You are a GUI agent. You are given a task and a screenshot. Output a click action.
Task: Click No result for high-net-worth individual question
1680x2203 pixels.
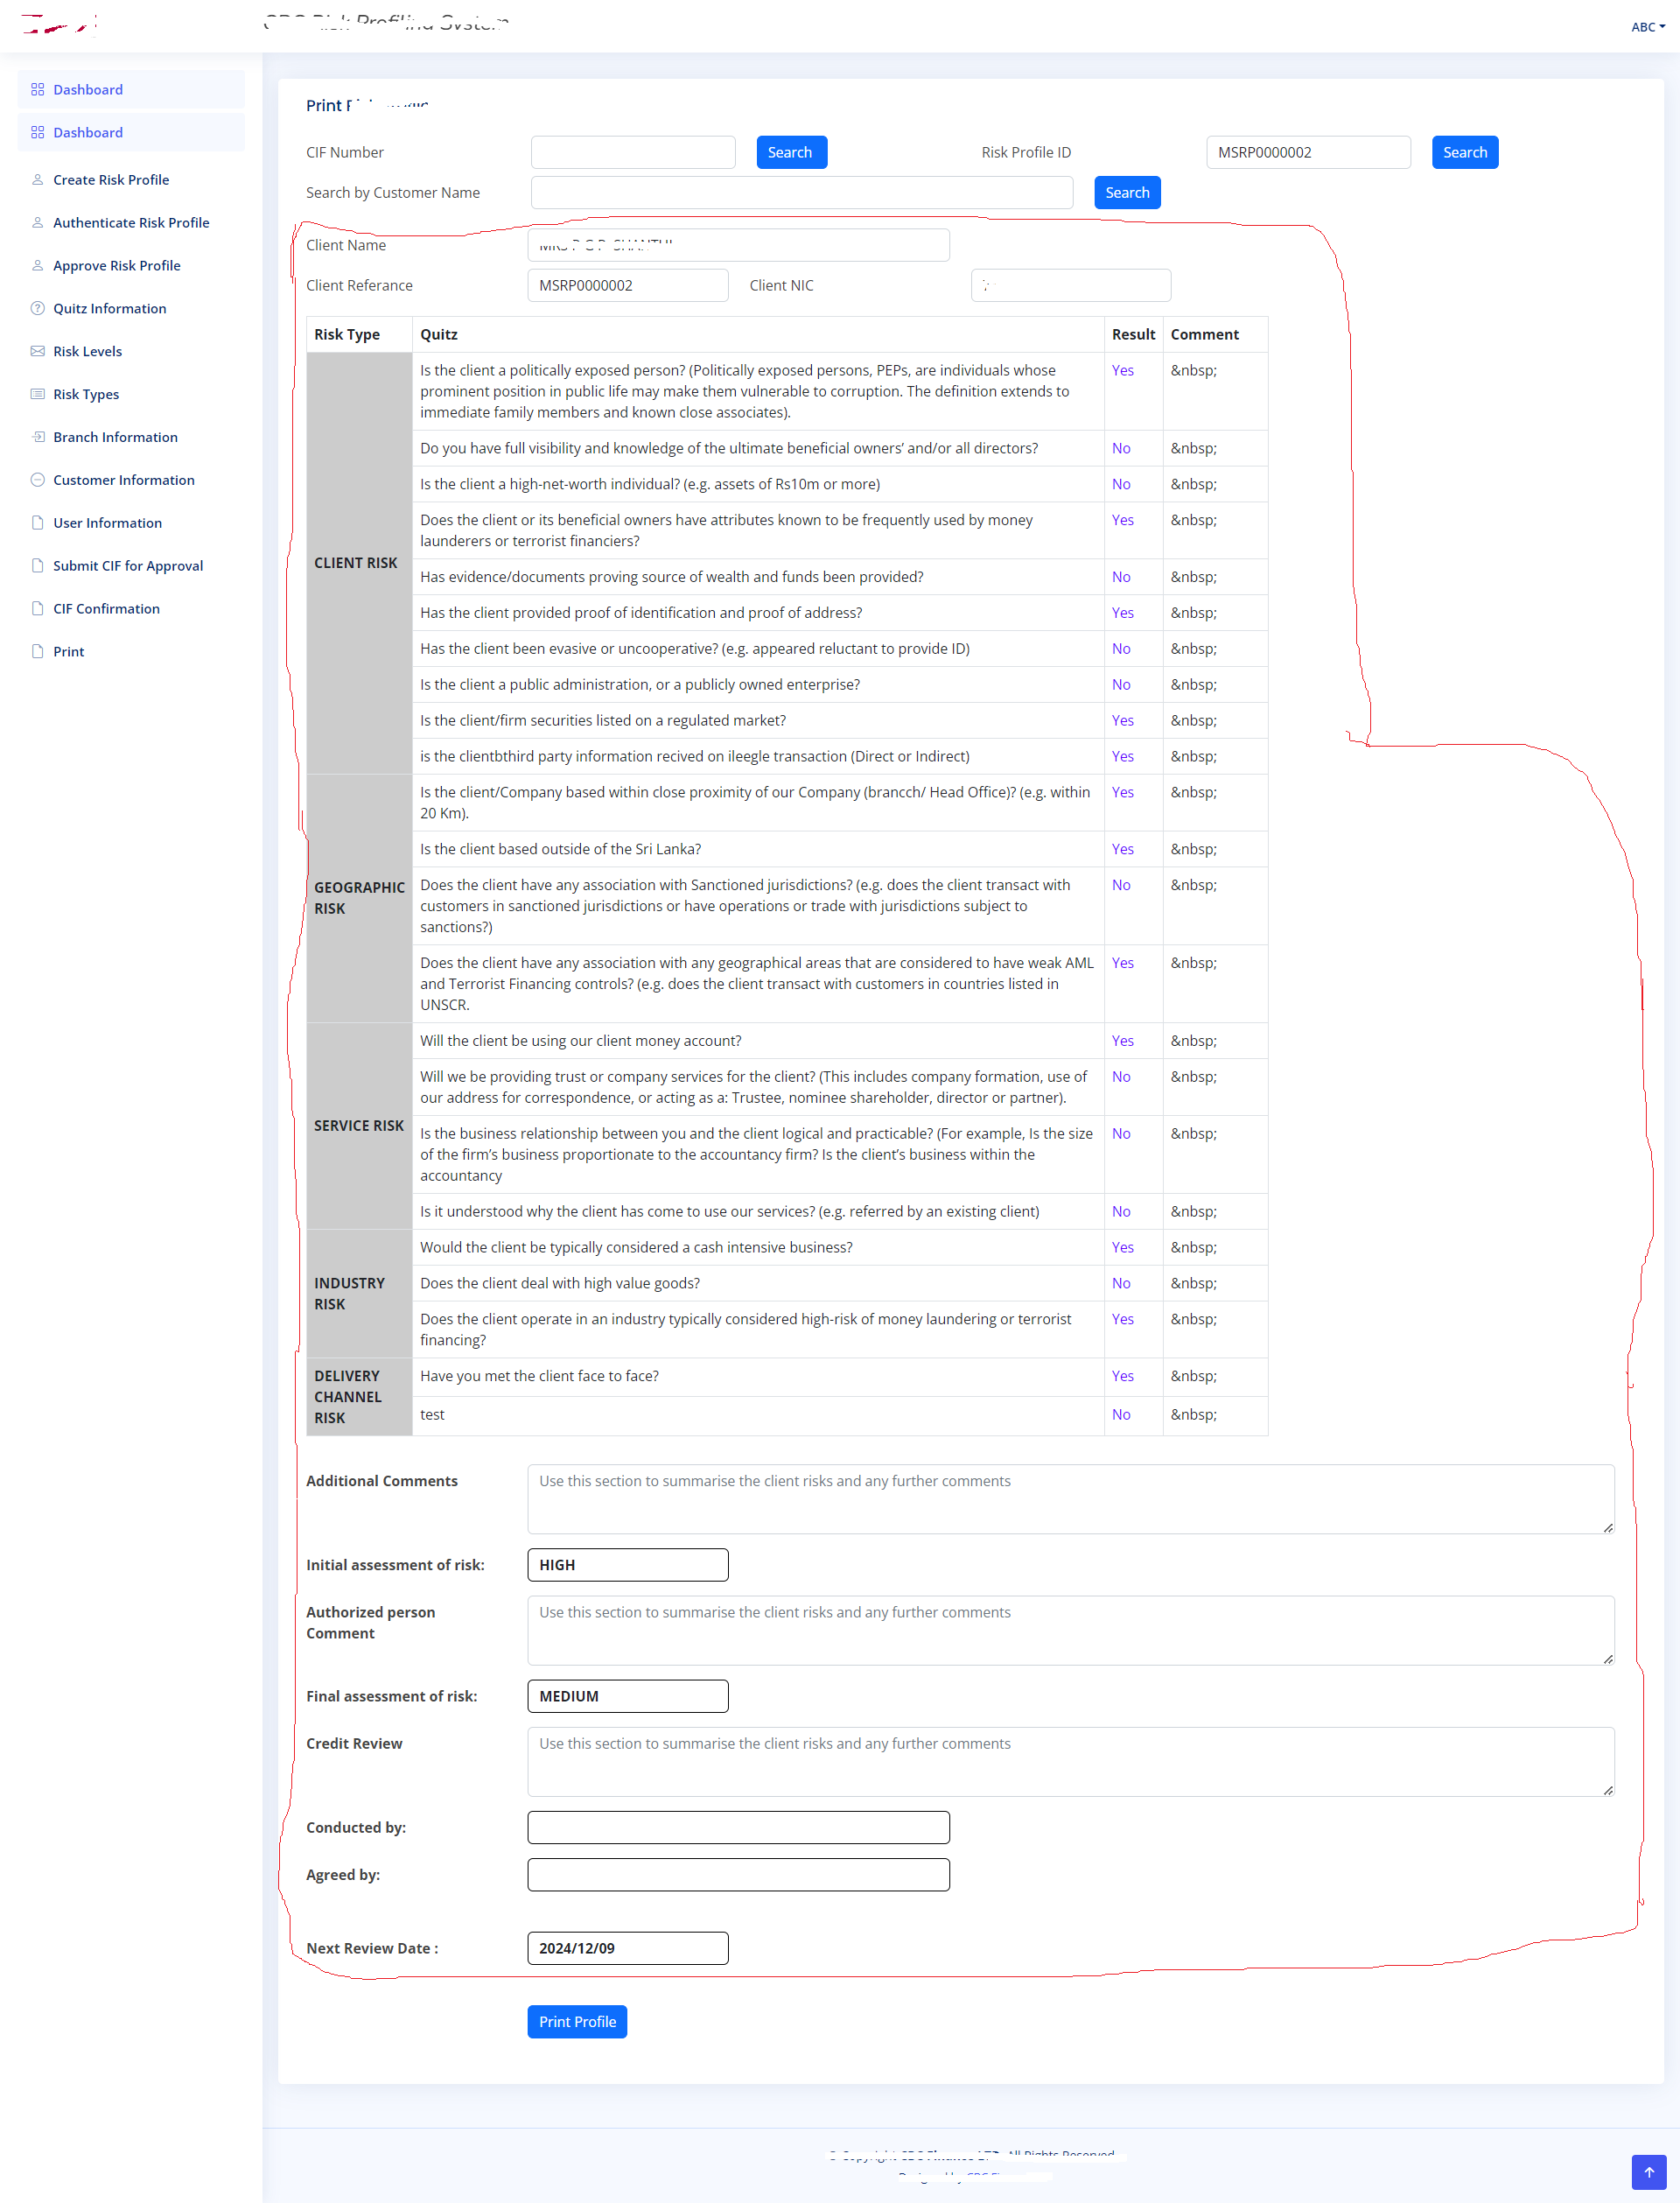click(1121, 484)
